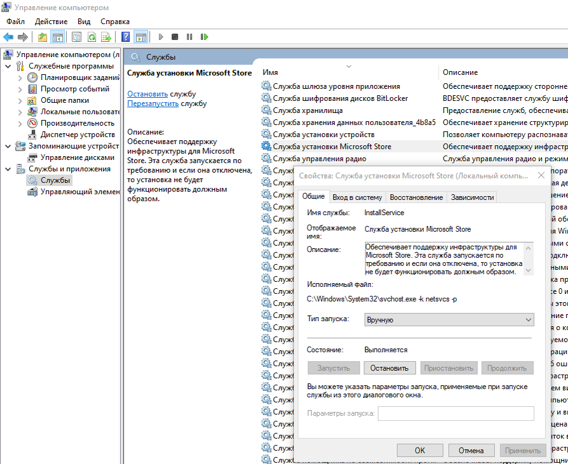Open Help with the question mark icon
This screenshot has width=568, height=464.
tap(125, 37)
